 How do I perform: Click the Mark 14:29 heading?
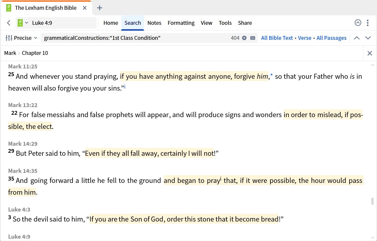pos(23,144)
